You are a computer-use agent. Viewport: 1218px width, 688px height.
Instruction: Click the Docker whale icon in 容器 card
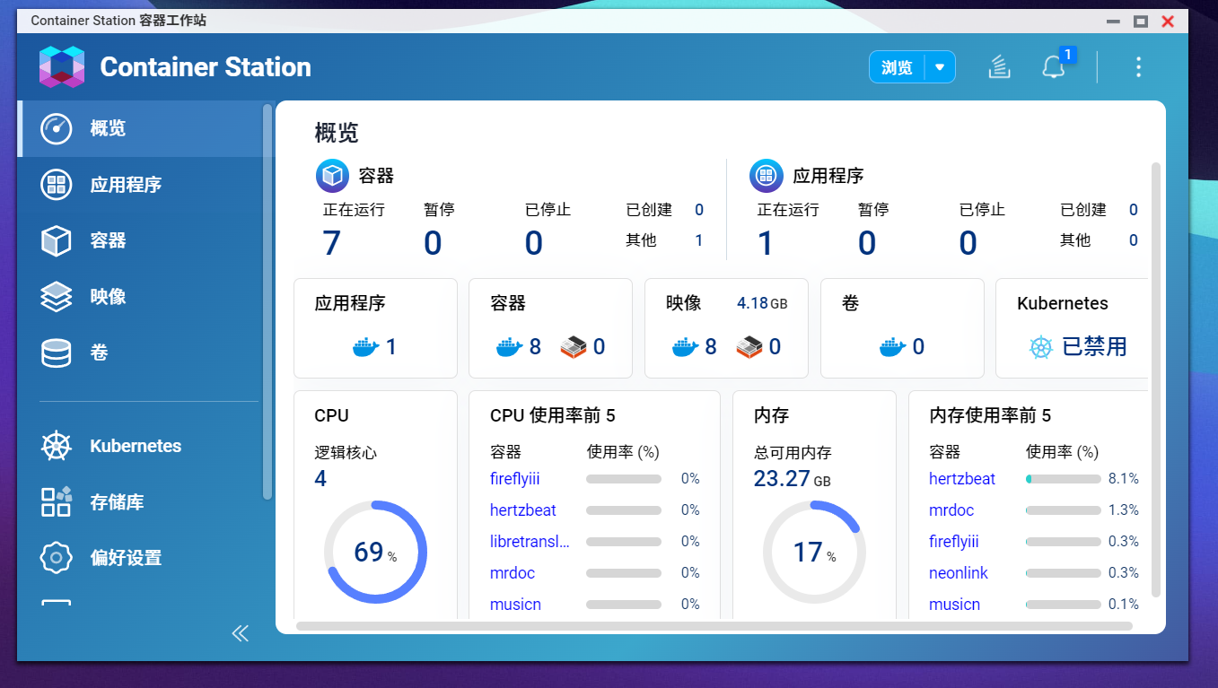pyautogui.click(x=509, y=347)
